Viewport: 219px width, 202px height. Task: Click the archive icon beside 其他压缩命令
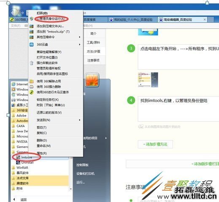[x=32, y=37]
